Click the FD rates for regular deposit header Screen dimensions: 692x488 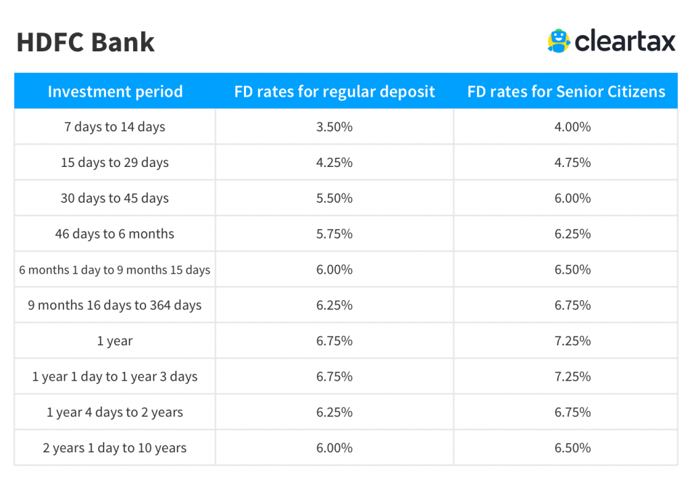[x=335, y=92]
